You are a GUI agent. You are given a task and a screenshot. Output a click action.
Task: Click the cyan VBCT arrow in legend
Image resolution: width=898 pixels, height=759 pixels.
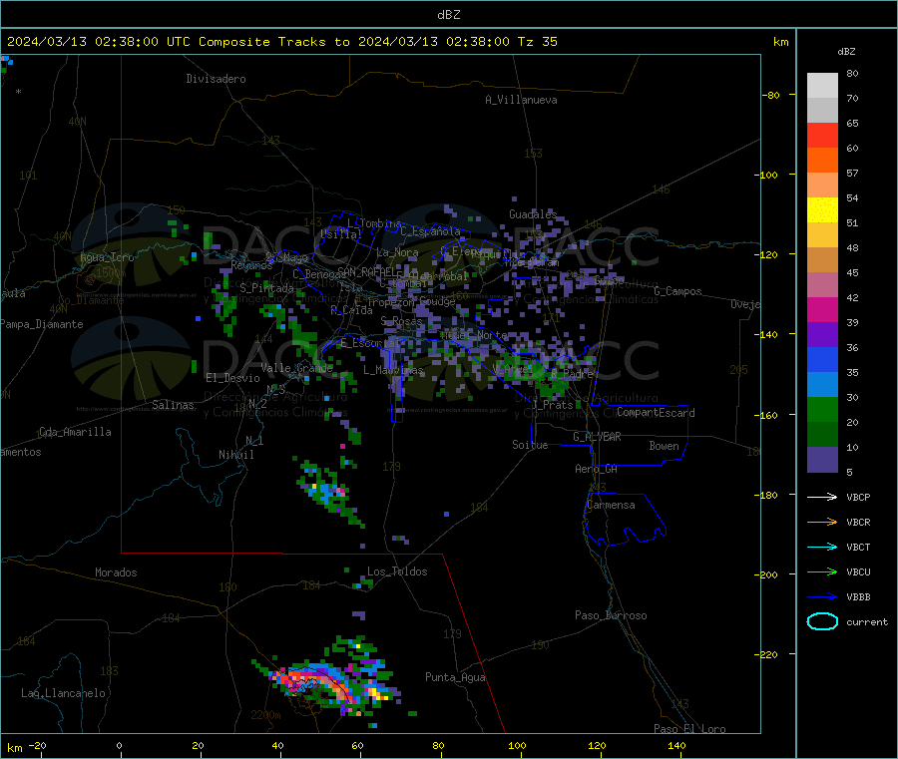click(x=822, y=548)
